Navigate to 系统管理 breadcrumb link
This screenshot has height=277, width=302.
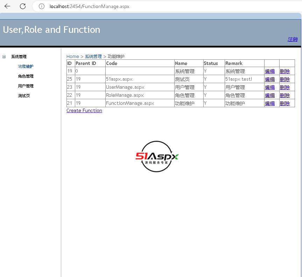(x=93, y=56)
